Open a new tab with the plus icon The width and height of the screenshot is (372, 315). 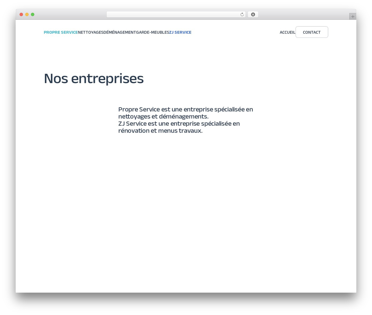[x=353, y=17]
